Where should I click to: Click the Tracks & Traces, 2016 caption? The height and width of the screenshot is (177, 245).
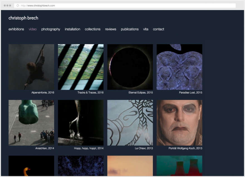coord(90,93)
